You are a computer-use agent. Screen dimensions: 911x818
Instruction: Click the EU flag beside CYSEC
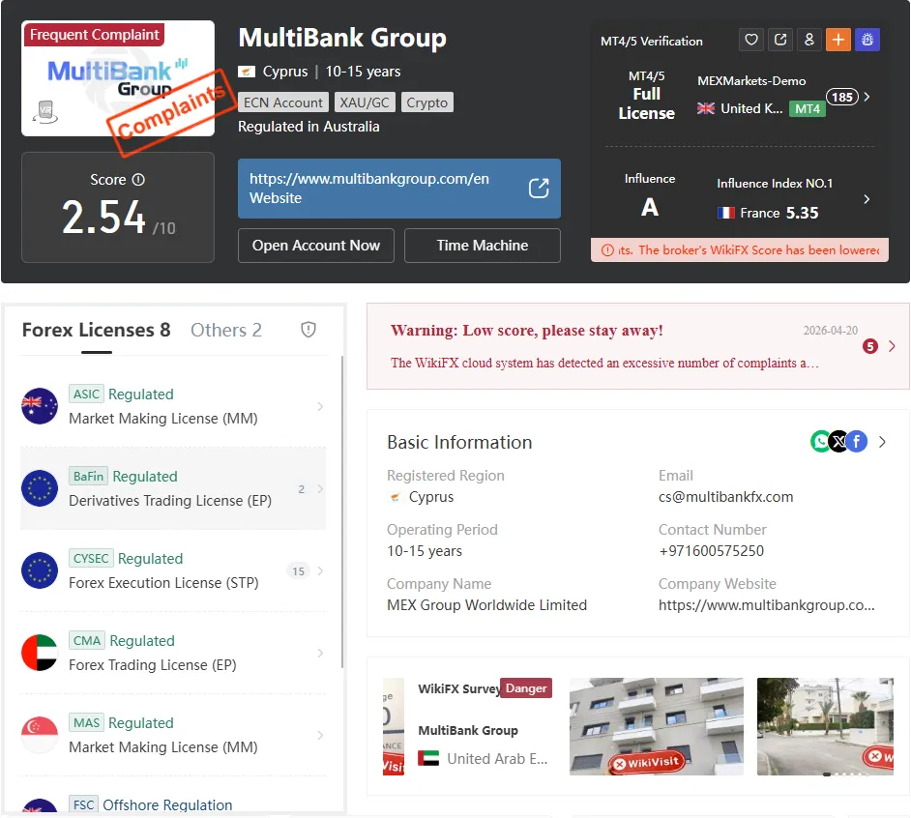pyautogui.click(x=40, y=570)
